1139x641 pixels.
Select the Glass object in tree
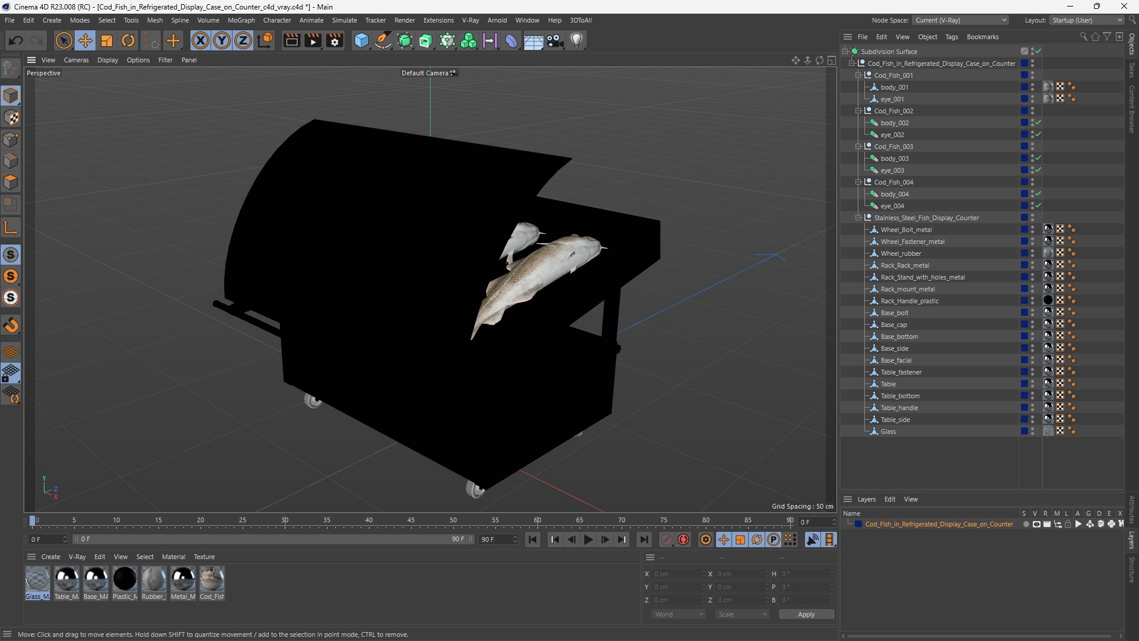click(888, 431)
